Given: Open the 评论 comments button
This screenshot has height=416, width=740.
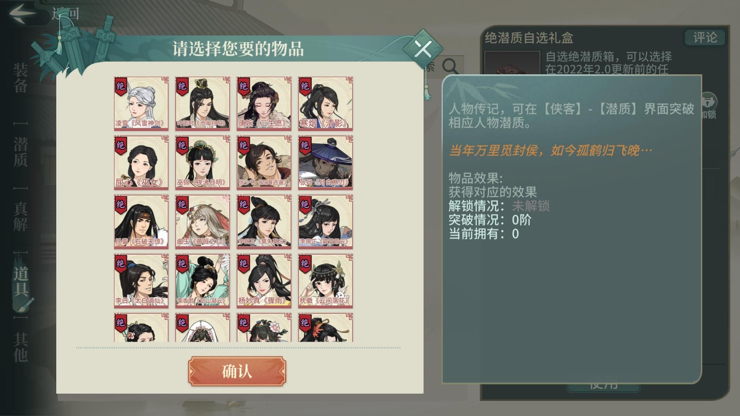Looking at the screenshot, I should [705, 38].
